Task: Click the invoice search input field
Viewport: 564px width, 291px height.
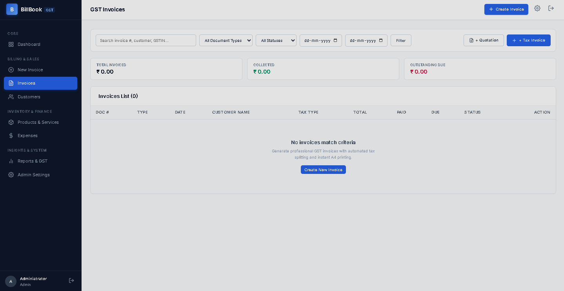Action: click(x=146, y=40)
